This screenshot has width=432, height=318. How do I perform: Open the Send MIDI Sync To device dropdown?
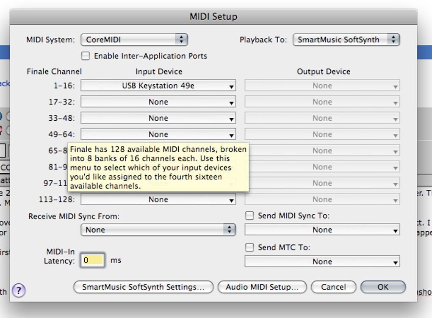pos(322,230)
